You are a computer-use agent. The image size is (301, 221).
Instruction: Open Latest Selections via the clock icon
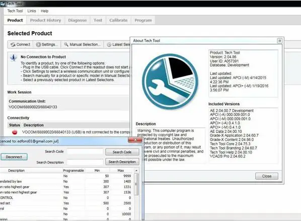coord(109,44)
